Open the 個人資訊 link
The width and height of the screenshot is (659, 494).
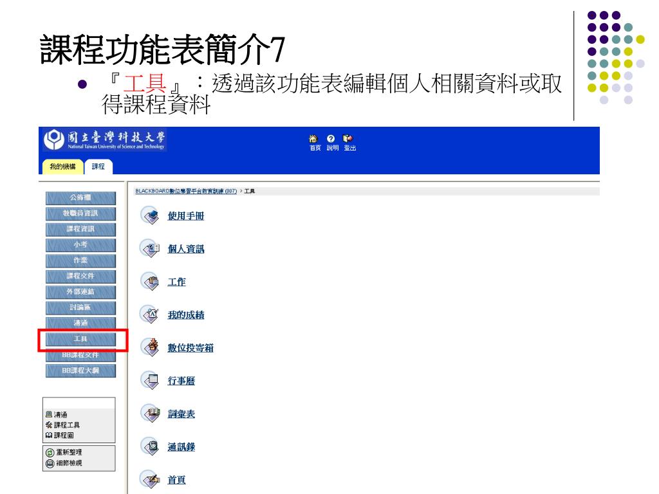click(x=186, y=249)
